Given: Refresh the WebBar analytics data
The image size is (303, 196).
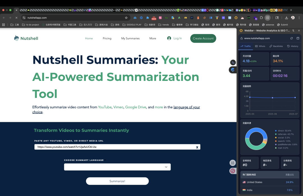Looking at the screenshot, I should pos(291,38).
